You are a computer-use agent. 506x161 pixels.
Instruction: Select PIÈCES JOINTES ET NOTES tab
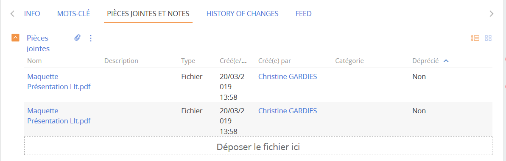coord(148,14)
